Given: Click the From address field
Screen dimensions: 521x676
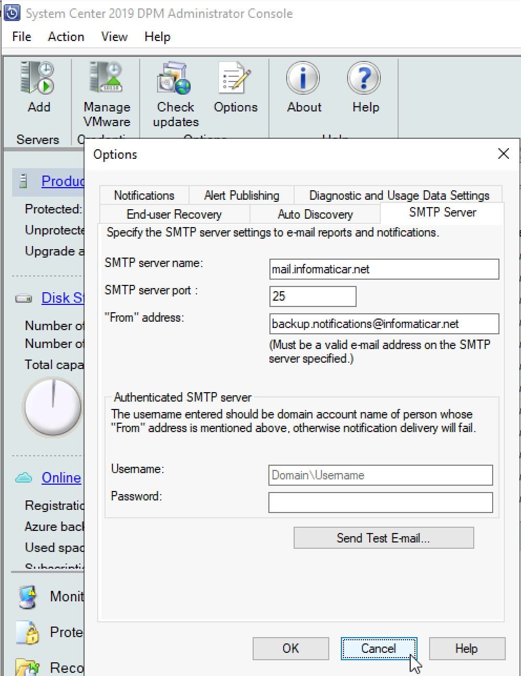Looking at the screenshot, I should click(384, 324).
